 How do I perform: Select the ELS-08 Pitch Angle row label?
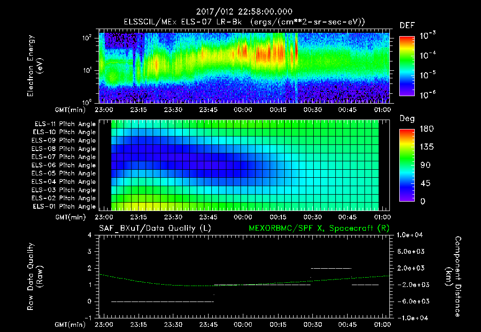(x=63, y=149)
